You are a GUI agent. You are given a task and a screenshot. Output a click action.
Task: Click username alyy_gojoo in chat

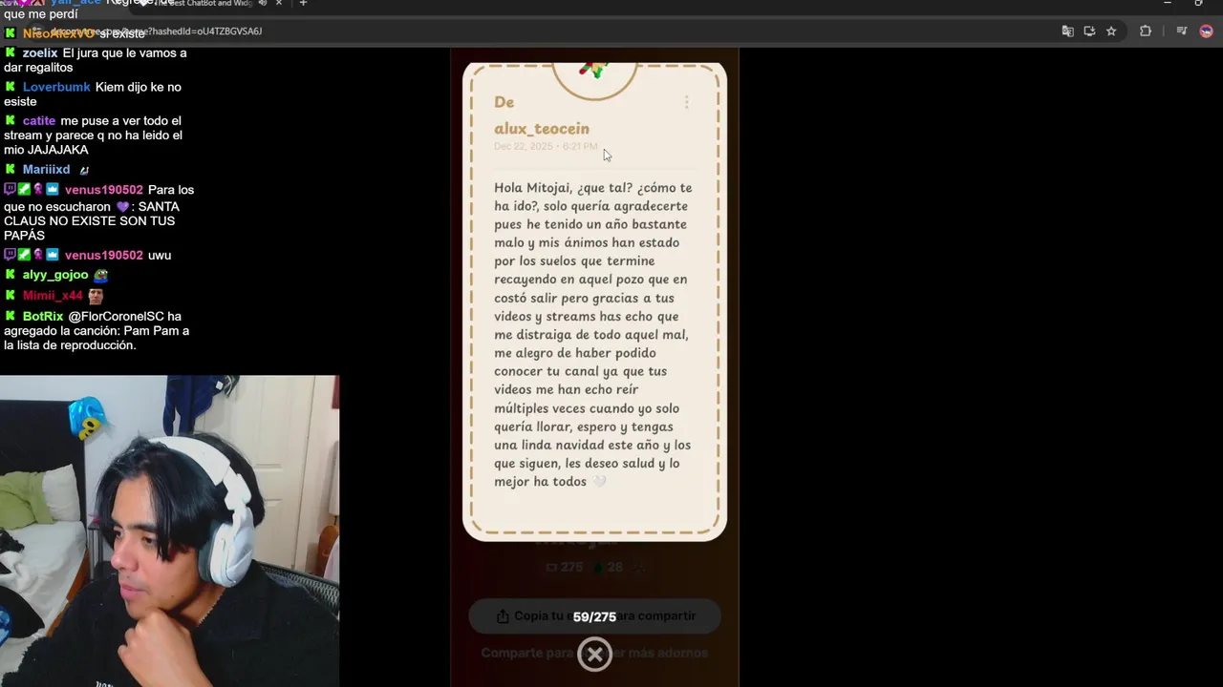[x=55, y=275]
